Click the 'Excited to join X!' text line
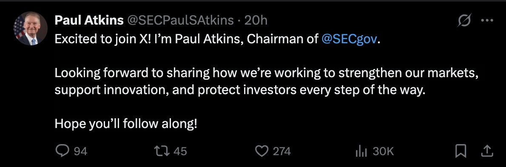Viewport: 506px width, 167px height. [x=218, y=39]
